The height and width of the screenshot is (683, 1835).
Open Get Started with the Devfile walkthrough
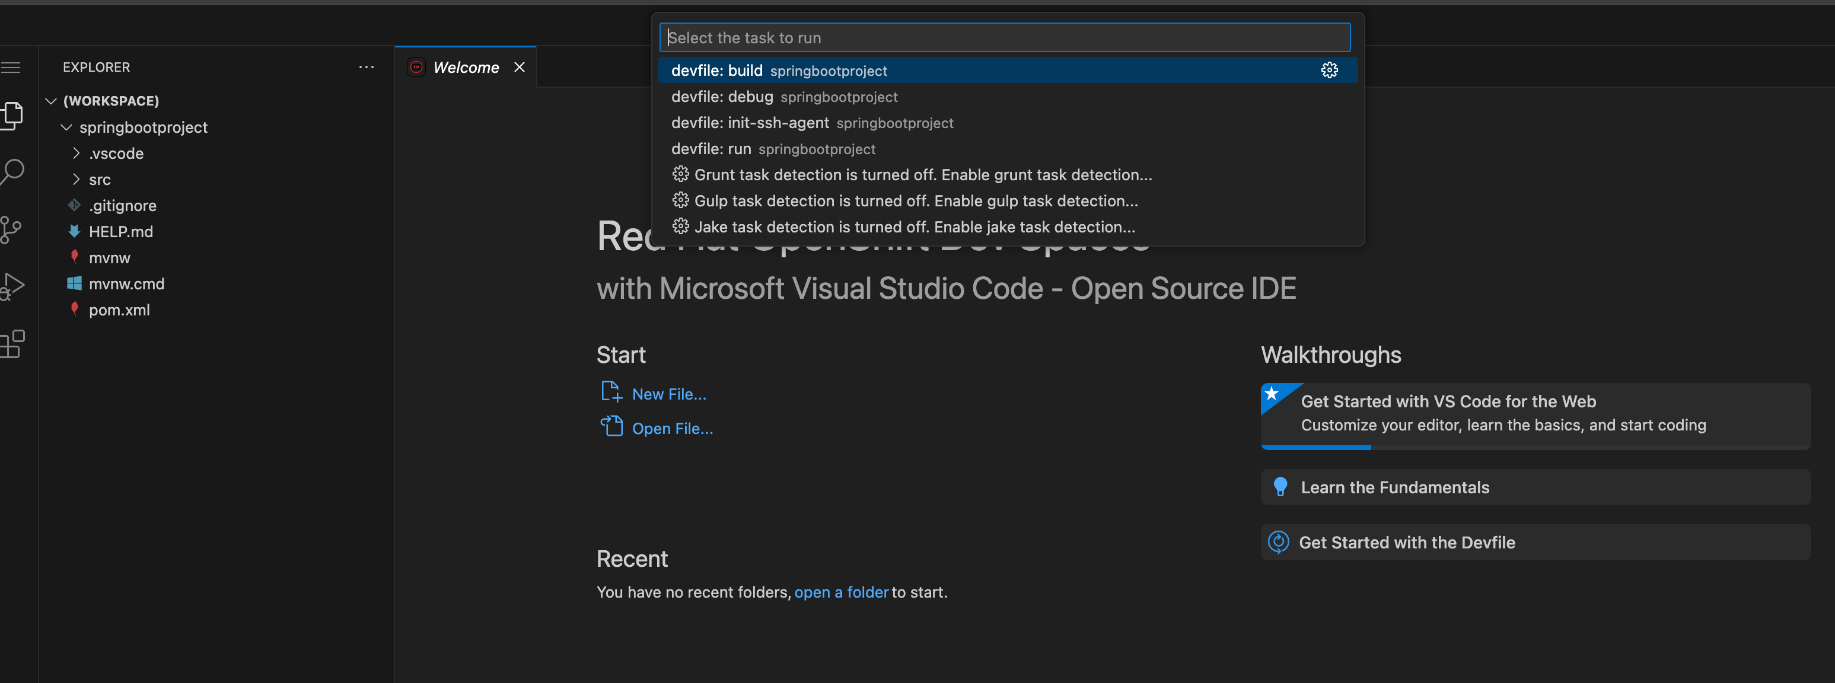coord(1535,542)
